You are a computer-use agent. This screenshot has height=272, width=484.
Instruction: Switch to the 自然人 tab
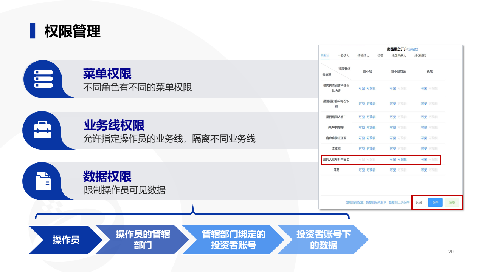click(x=325, y=56)
